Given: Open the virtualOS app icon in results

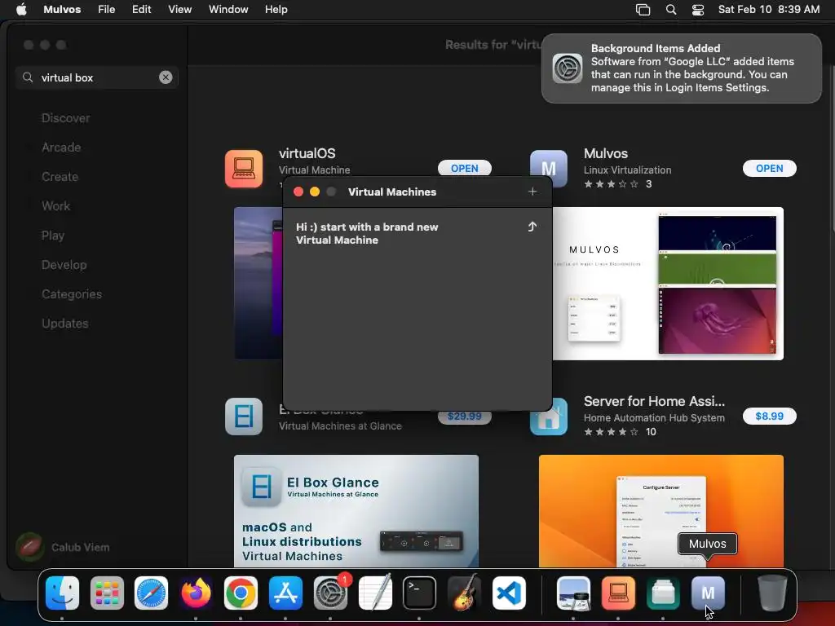Looking at the screenshot, I should (244, 169).
